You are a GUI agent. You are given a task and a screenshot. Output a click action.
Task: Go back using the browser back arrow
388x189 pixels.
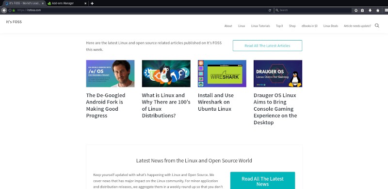pos(4,10)
